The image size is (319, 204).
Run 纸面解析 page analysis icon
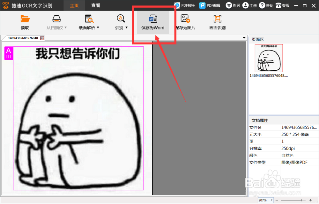(x=89, y=19)
